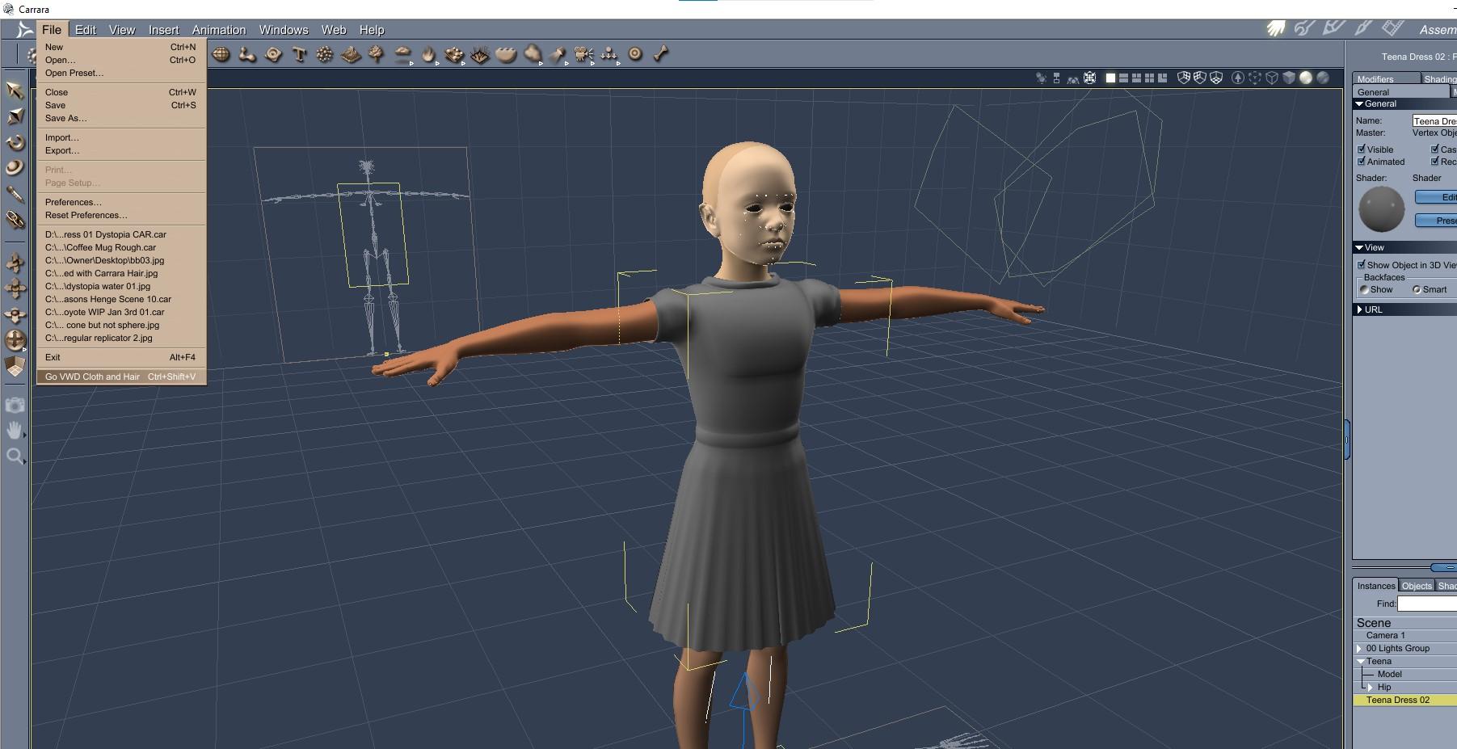This screenshot has height=749, width=1457.
Task: Click the working box planes icon
Action: pyautogui.click(x=15, y=367)
